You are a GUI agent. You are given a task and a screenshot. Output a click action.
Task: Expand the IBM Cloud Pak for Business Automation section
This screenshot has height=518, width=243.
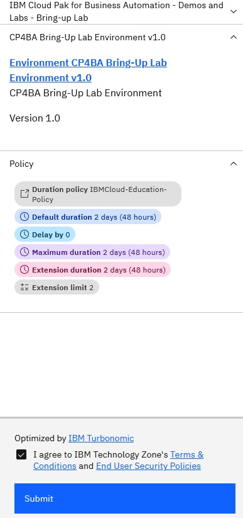[x=234, y=11]
